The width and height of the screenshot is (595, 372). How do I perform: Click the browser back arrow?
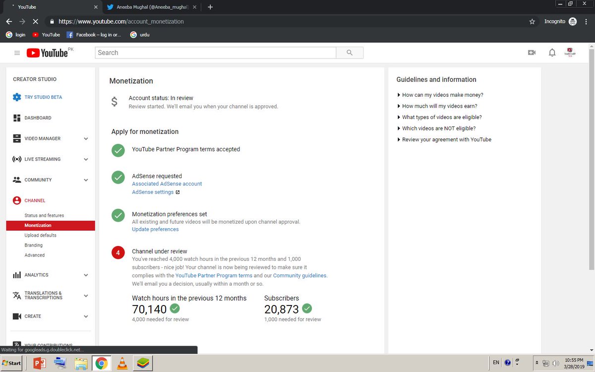click(x=9, y=22)
